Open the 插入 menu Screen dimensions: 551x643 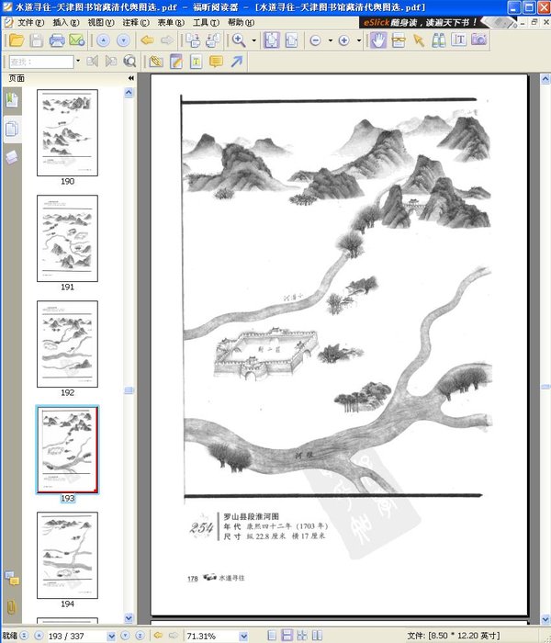pos(66,22)
